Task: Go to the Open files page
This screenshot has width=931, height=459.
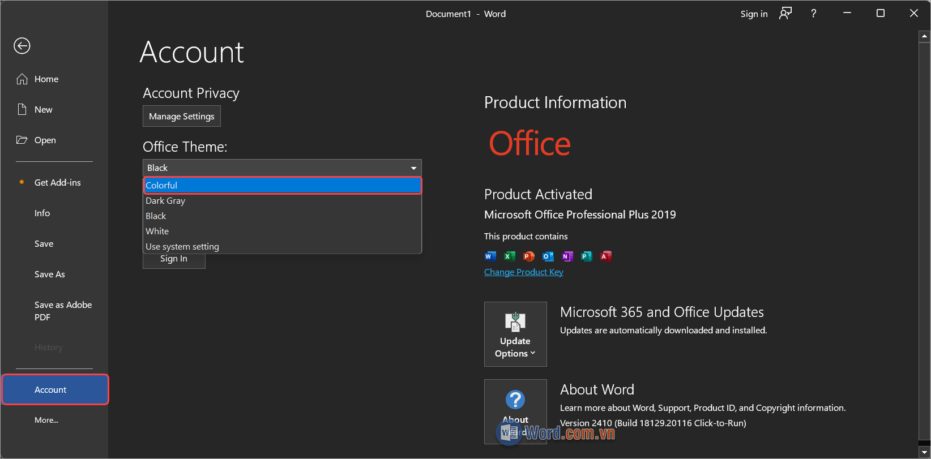Action: (x=45, y=140)
